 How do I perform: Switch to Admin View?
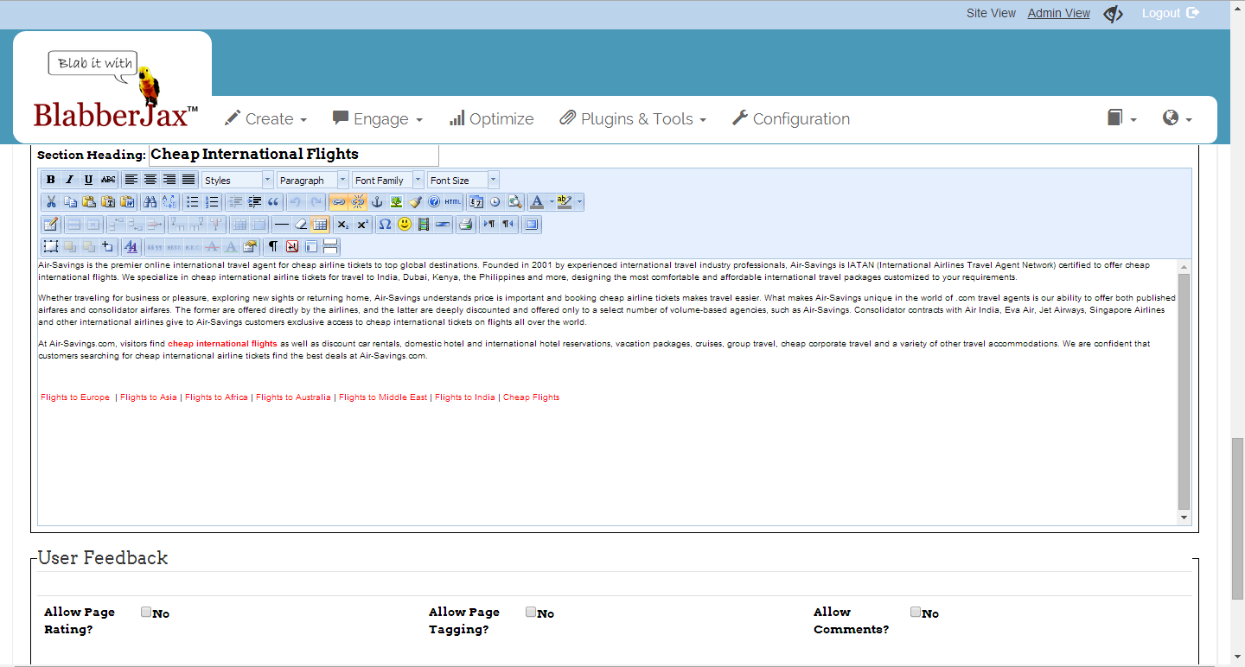(x=1059, y=13)
